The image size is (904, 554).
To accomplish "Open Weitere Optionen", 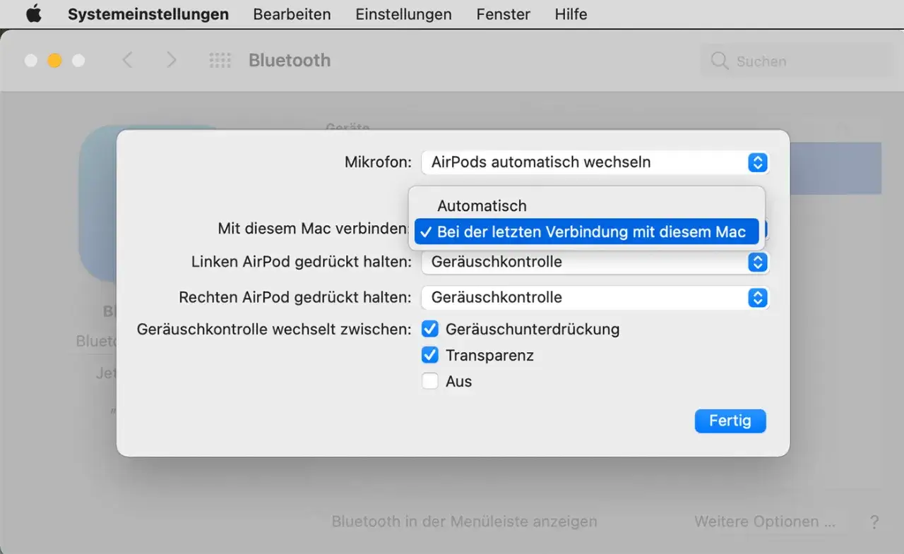I will pos(765,522).
